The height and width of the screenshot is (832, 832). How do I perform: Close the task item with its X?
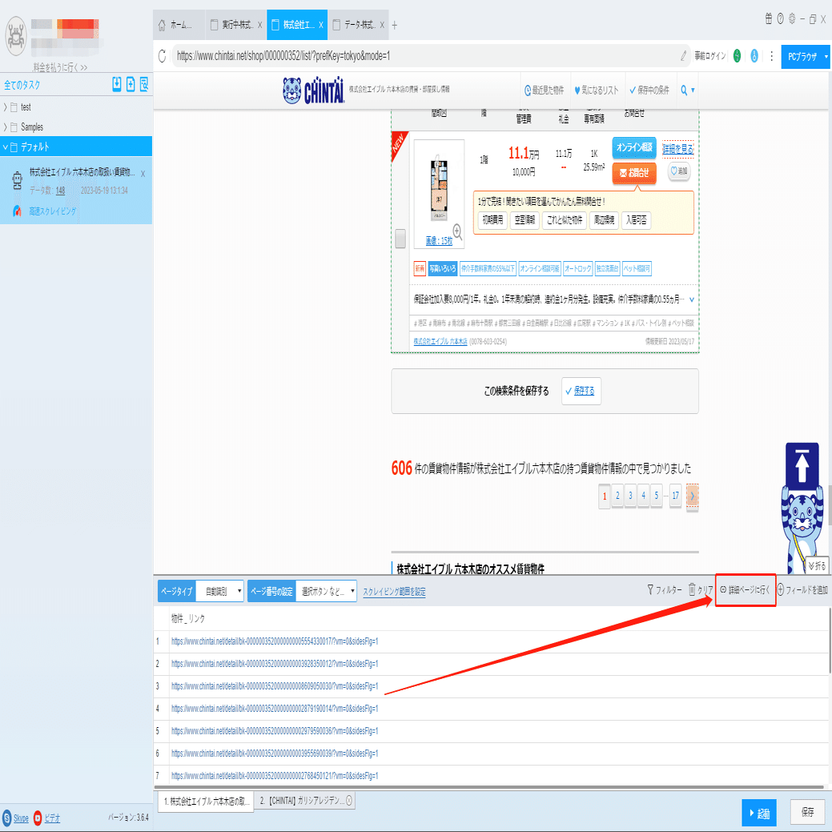tap(143, 174)
